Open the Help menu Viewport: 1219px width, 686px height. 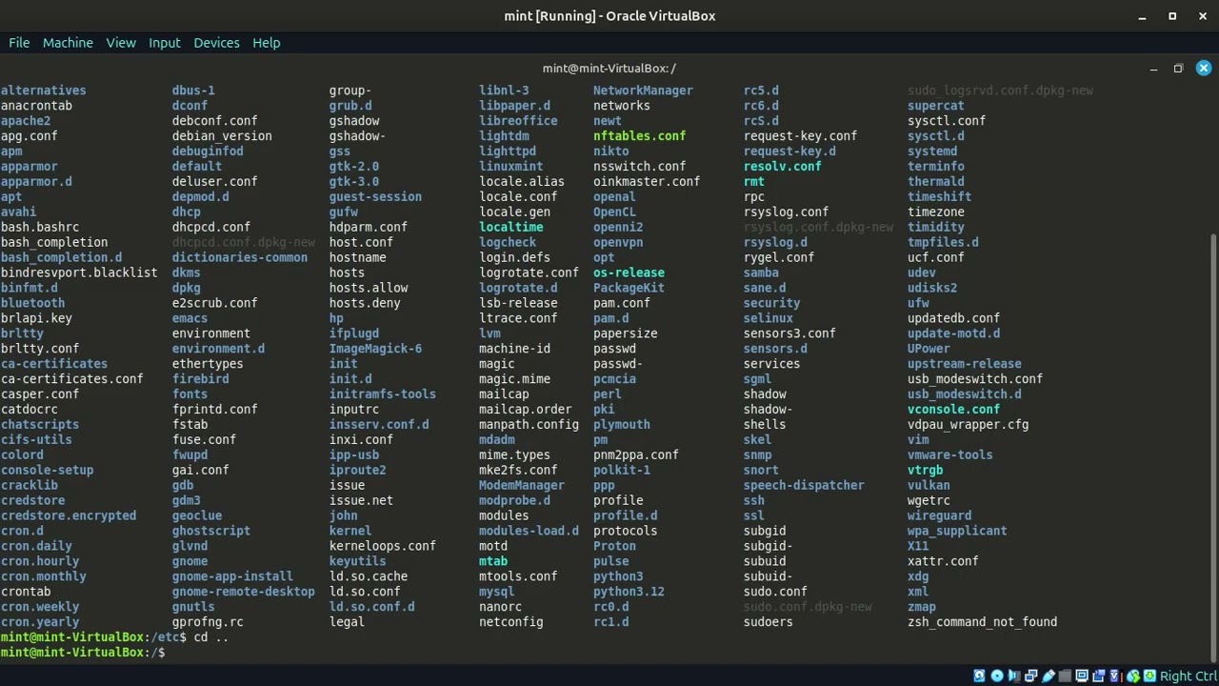point(266,43)
